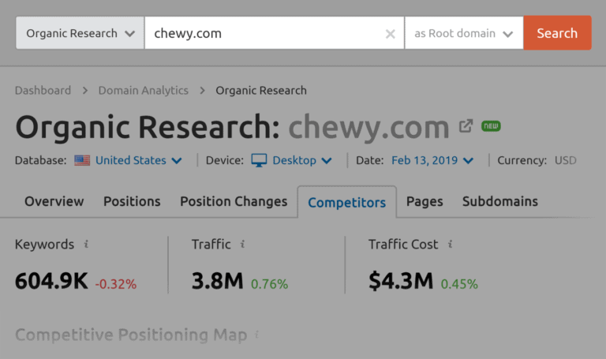606x359 pixels.
Task: Show Keywords info tooltip icon
Action: pyautogui.click(x=86, y=244)
